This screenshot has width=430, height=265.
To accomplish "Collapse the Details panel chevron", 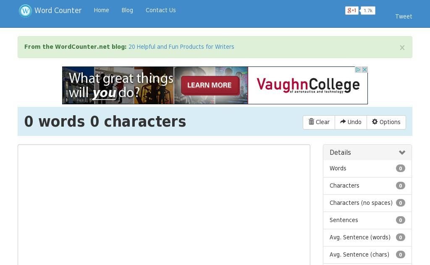I will (x=402, y=152).
